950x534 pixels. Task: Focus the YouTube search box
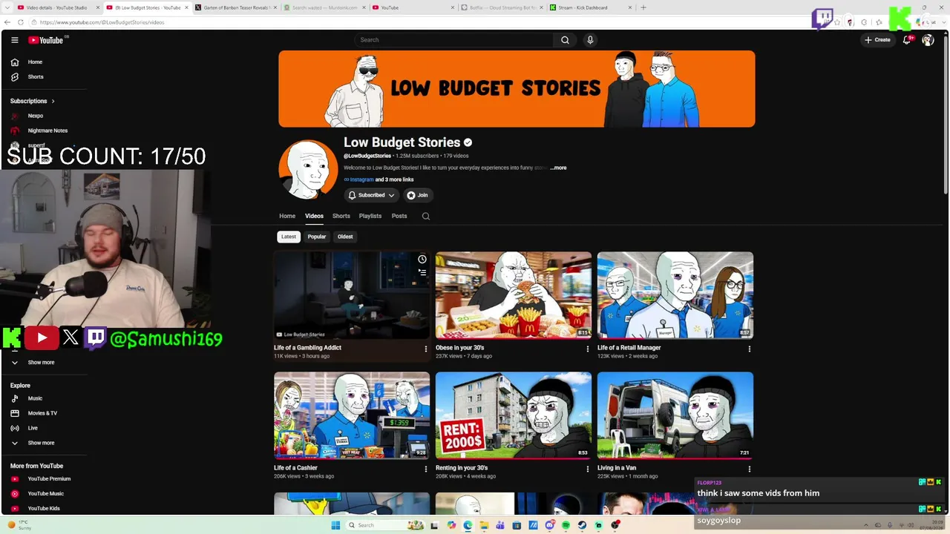coord(454,40)
